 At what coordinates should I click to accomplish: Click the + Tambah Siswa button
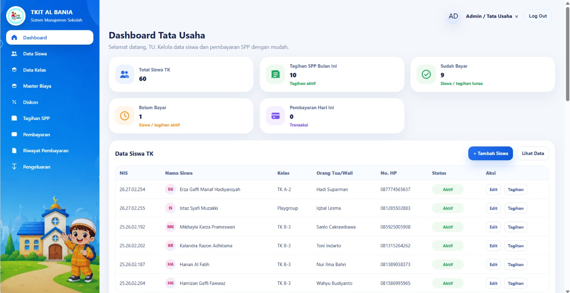pos(491,153)
